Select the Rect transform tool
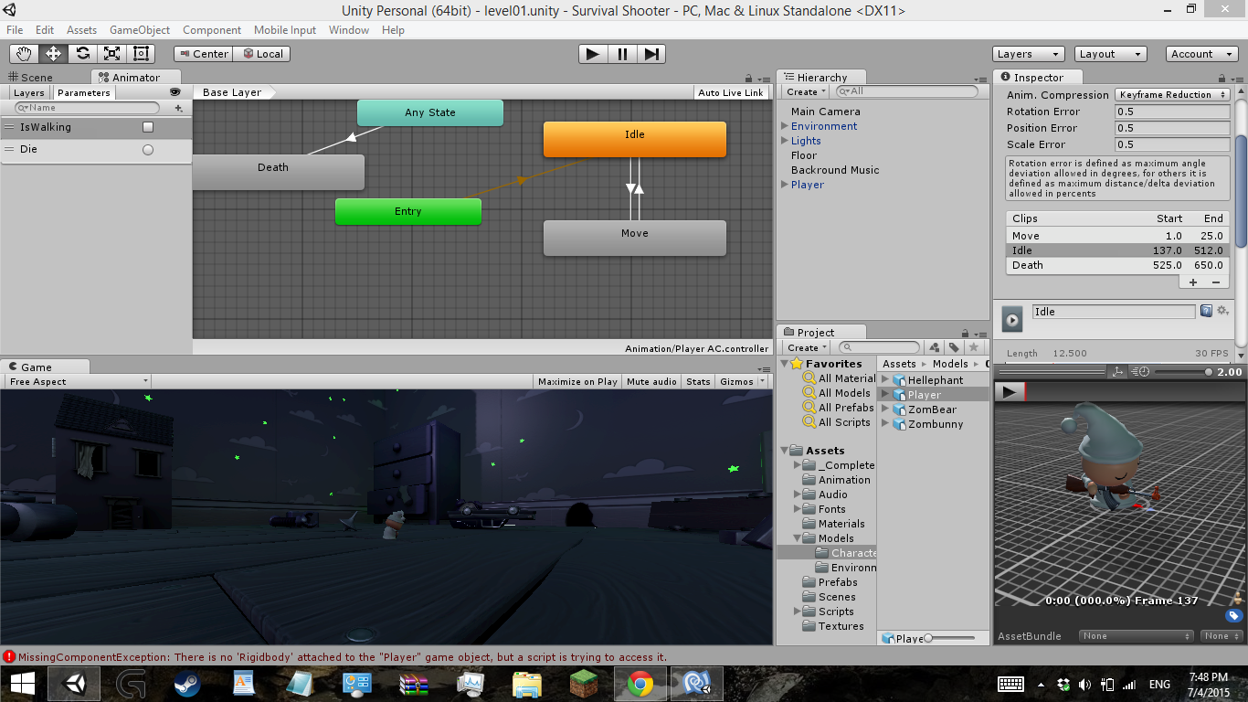This screenshot has width=1248, height=702. tap(141, 54)
